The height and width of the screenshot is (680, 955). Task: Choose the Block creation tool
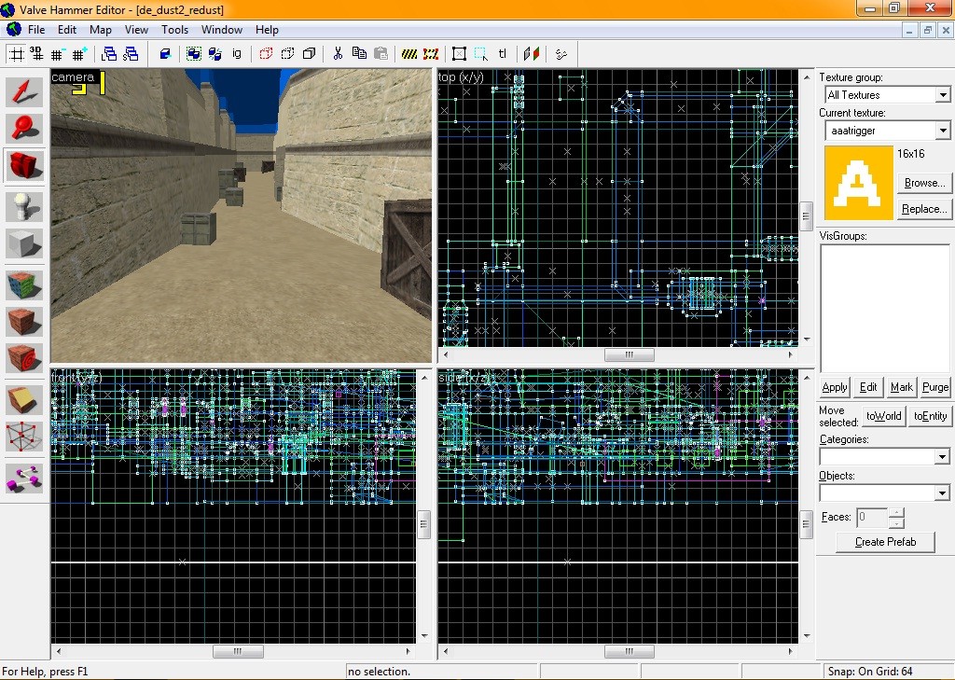(x=25, y=244)
